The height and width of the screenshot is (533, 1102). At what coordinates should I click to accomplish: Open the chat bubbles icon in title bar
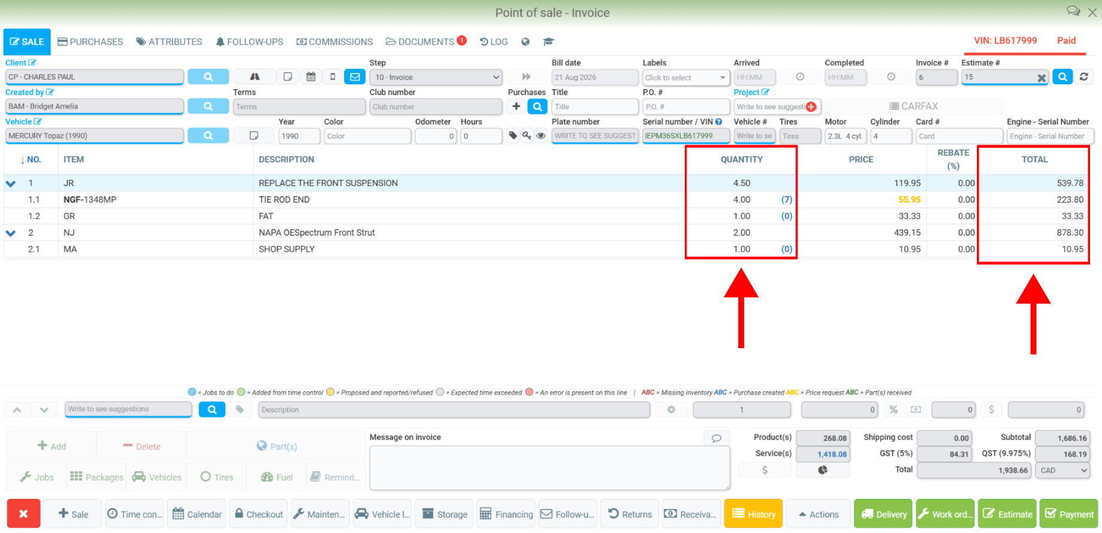click(1073, 11)
